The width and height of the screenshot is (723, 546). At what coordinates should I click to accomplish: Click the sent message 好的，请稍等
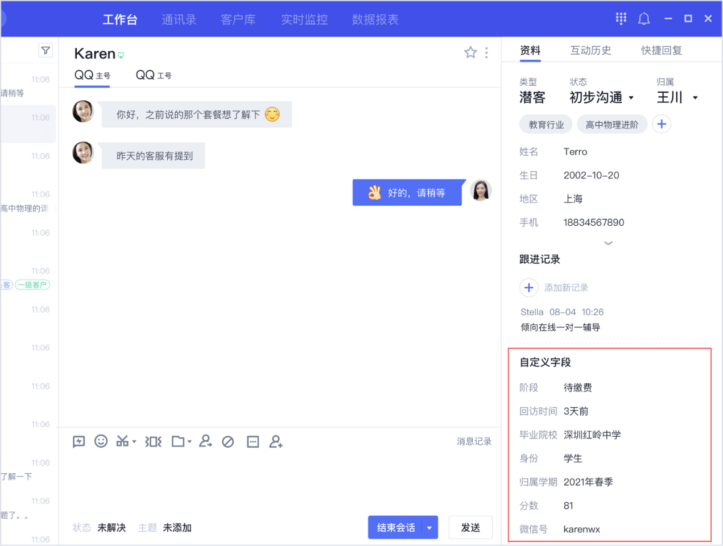click(407, 193)
